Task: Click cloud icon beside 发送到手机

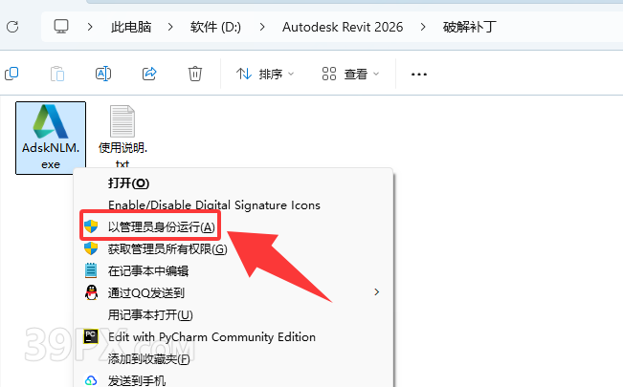Action: point(91,380)
